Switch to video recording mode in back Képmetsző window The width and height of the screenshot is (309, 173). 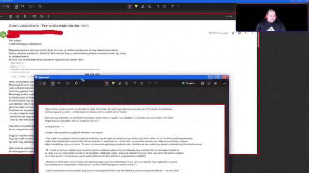[x=23, y=6]
